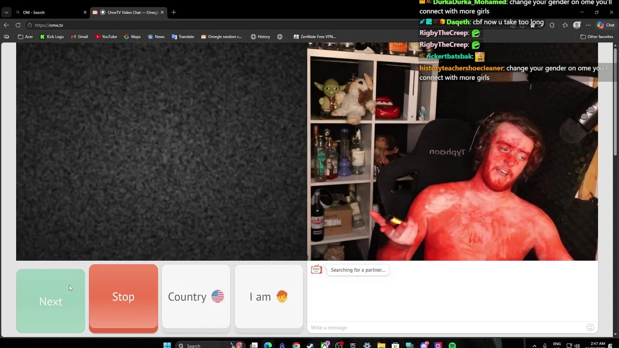Image resolution: width=619 pixels, height=348 pixels.
Task: Open the volume tray control
Action: coord(577,346)
